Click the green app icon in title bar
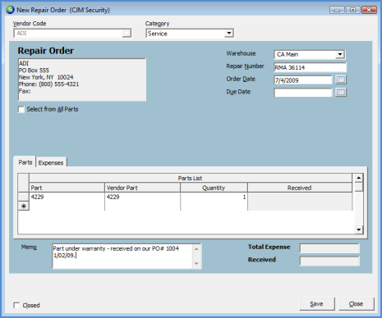The width and height of the screenshot is (382, 318). pos(11,10)
